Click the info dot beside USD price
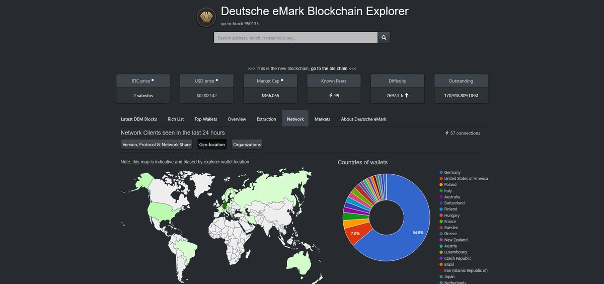604x284 pixels. pos(216,80)
